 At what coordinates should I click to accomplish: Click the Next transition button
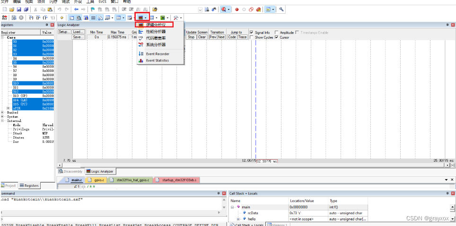click(x=221, y=37)
